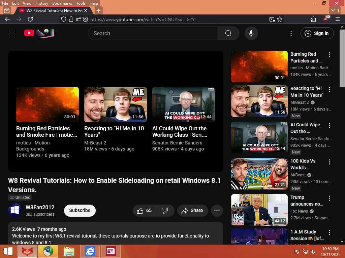This screenshot has width=345, height=258.
Task: Click in the YouTube Search field
Action: tap(153, 33)
